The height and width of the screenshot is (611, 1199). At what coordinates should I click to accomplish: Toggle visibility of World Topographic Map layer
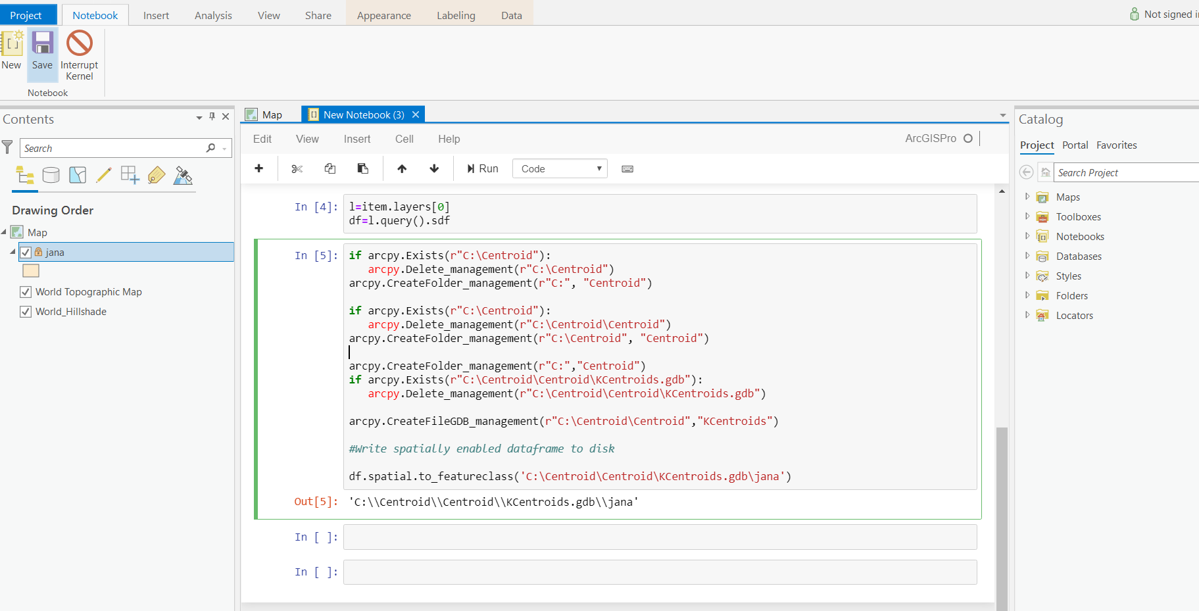click(x=25, y=291)
